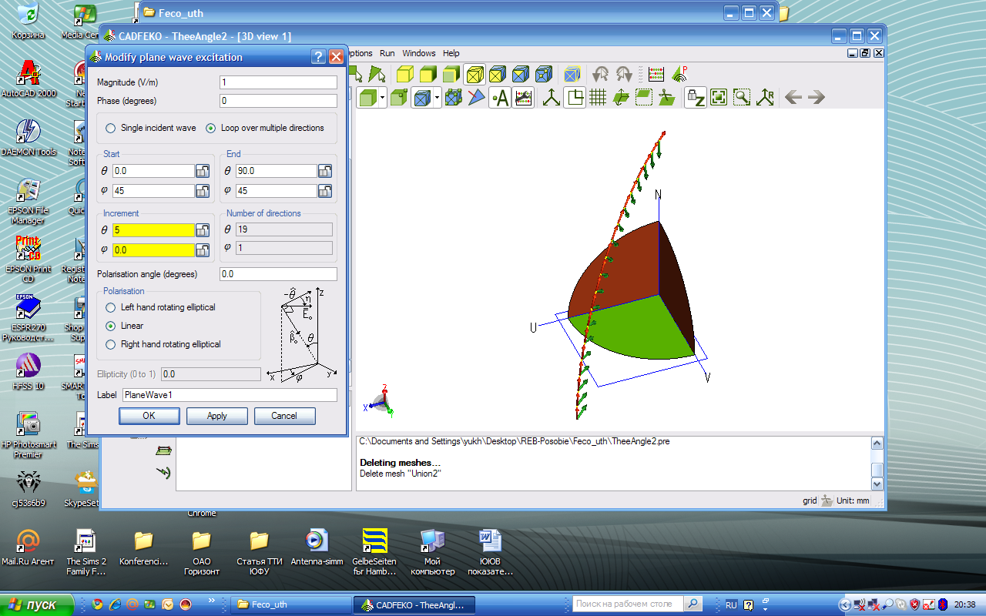
Task: Expand the blue wireframe cube dropdown arrow
Action: click(438, 98)
